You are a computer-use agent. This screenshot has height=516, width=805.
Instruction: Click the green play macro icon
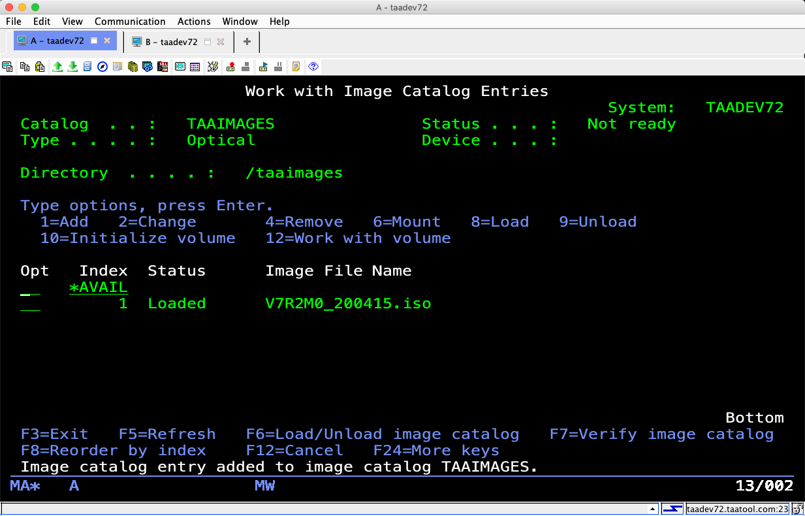click(263, 66)
